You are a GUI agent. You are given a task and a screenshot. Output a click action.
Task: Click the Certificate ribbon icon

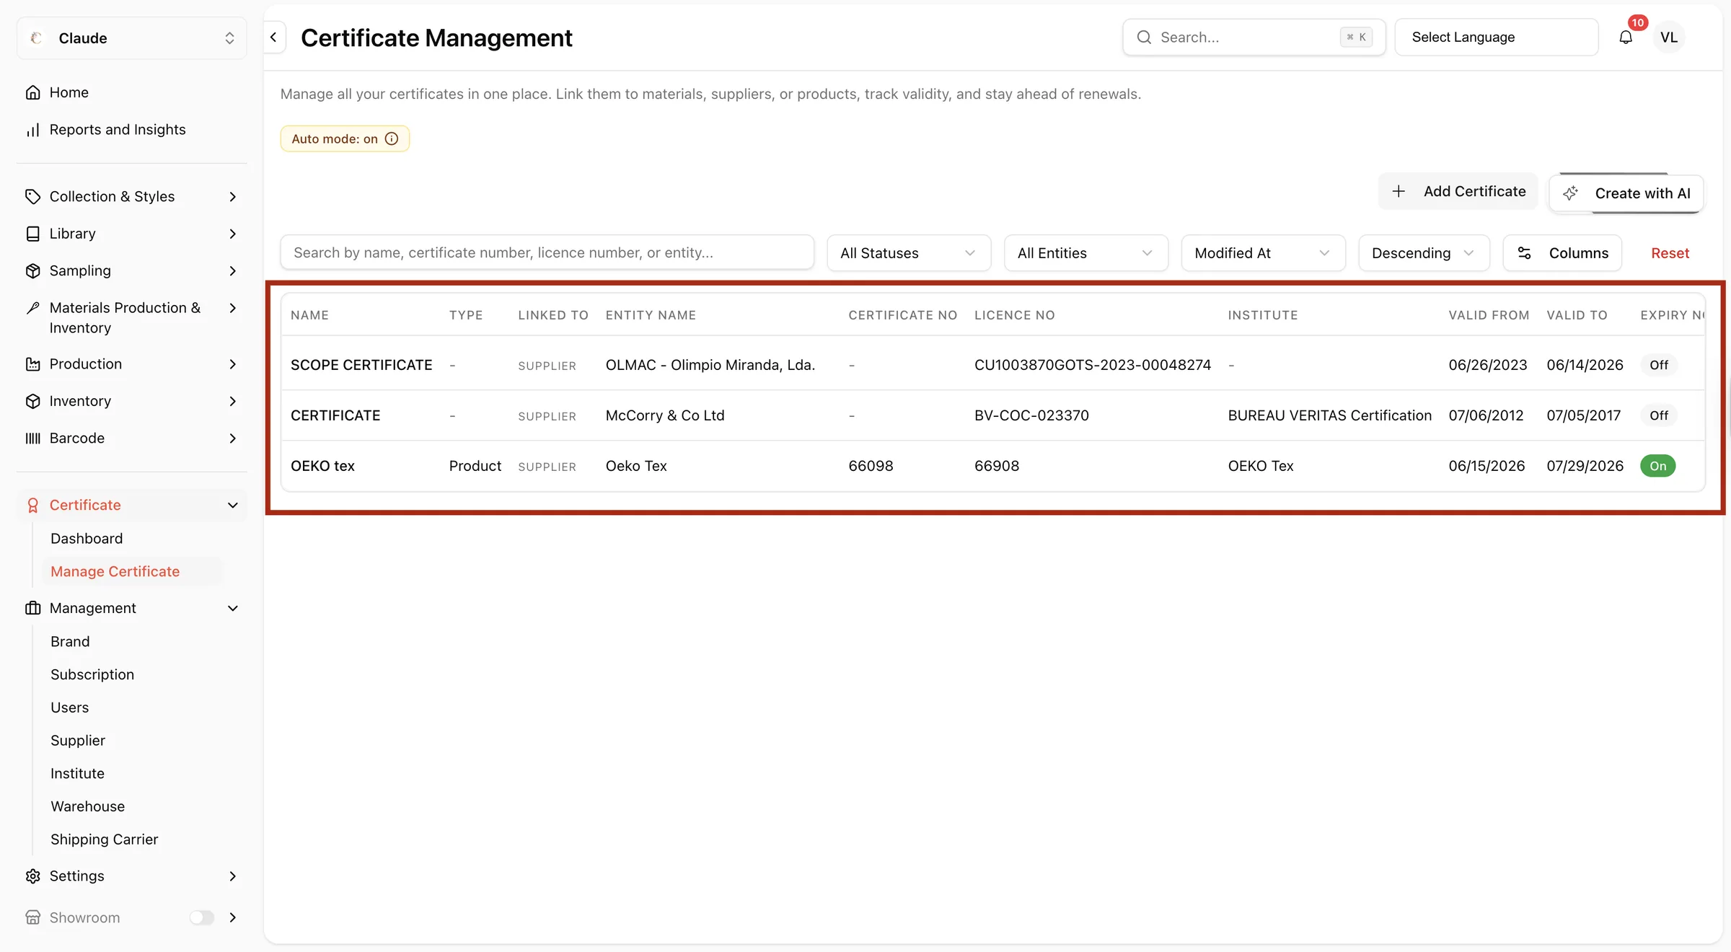32,506
